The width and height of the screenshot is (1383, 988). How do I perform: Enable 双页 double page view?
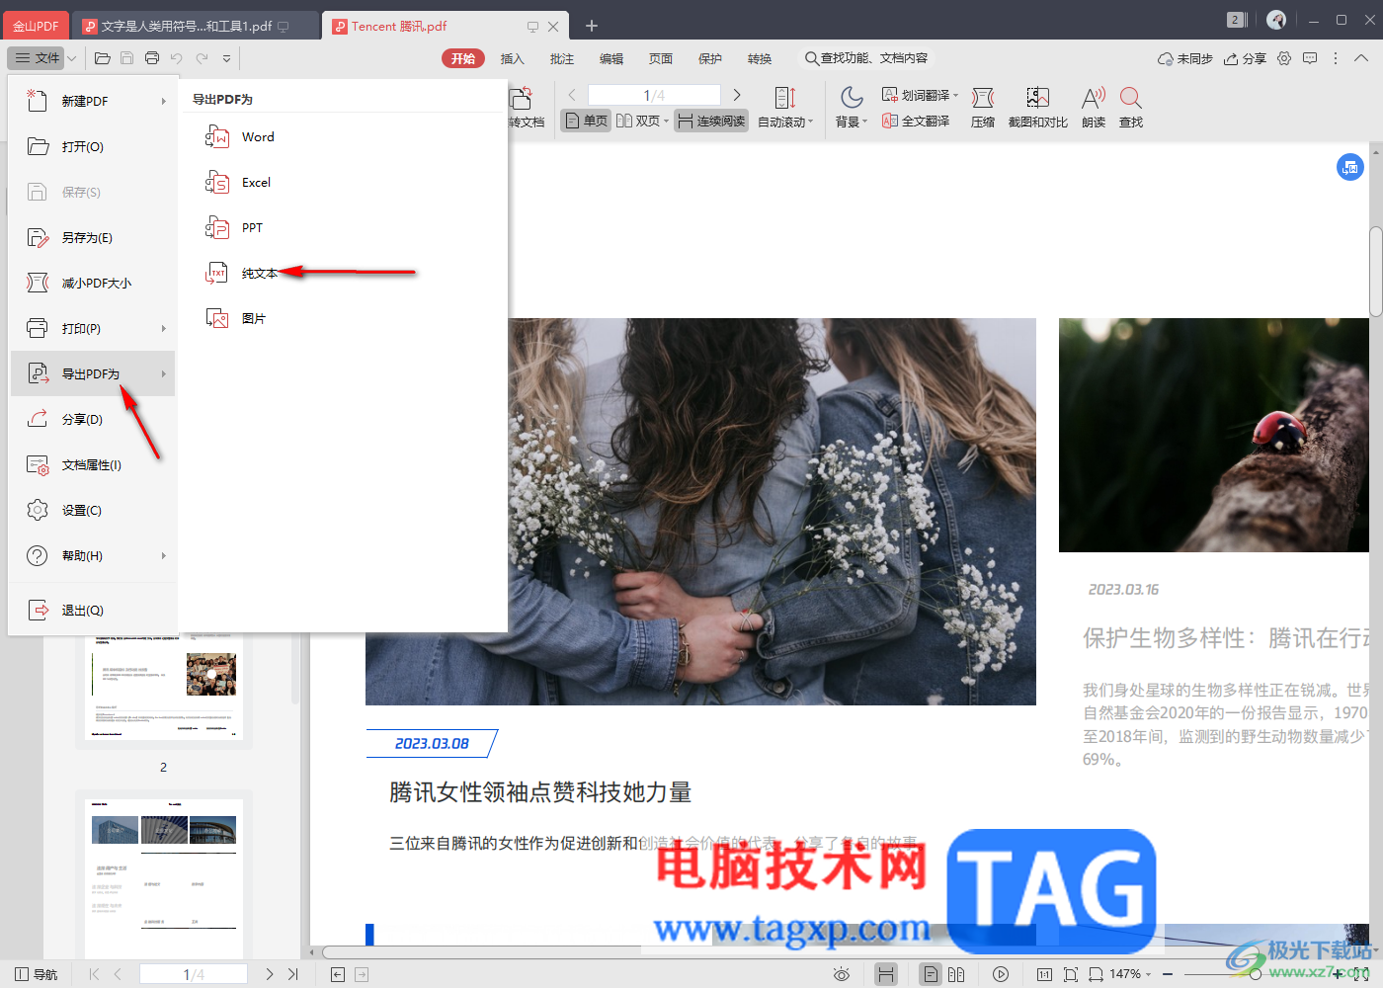pos(642,121)
